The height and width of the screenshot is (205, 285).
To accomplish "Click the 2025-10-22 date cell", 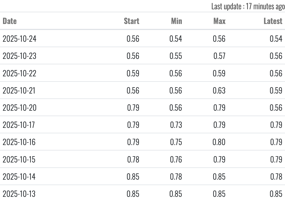I will pyautogui.click(x=19, y=73).
